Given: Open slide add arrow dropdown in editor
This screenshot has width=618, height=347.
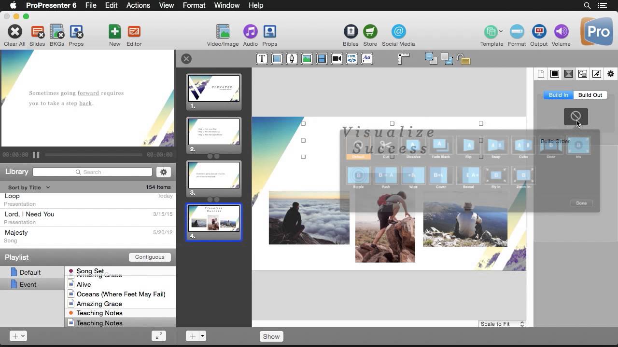Looking at the screenshot, I should tap(203, 336).
